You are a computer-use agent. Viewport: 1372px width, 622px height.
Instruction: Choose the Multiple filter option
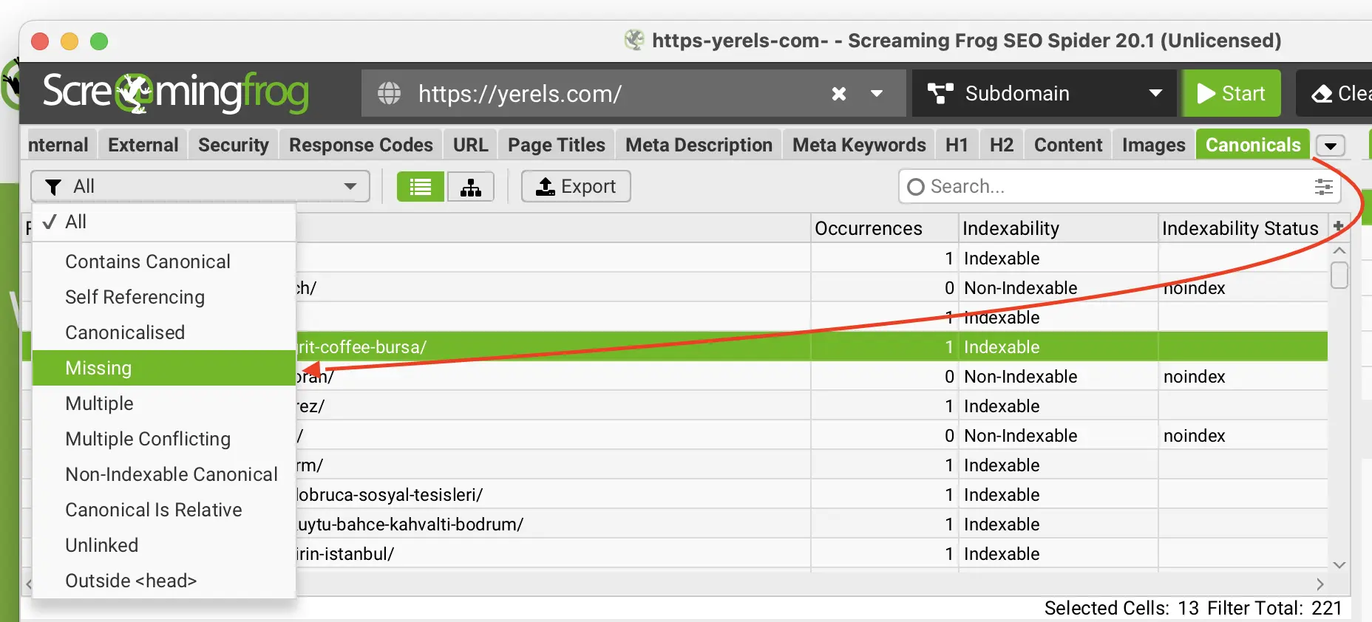(x=164, y=403)
